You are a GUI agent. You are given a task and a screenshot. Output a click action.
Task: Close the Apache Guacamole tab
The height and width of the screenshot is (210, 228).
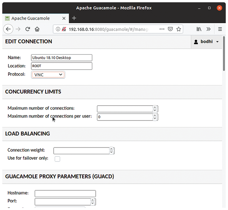[x=64, y=19]
